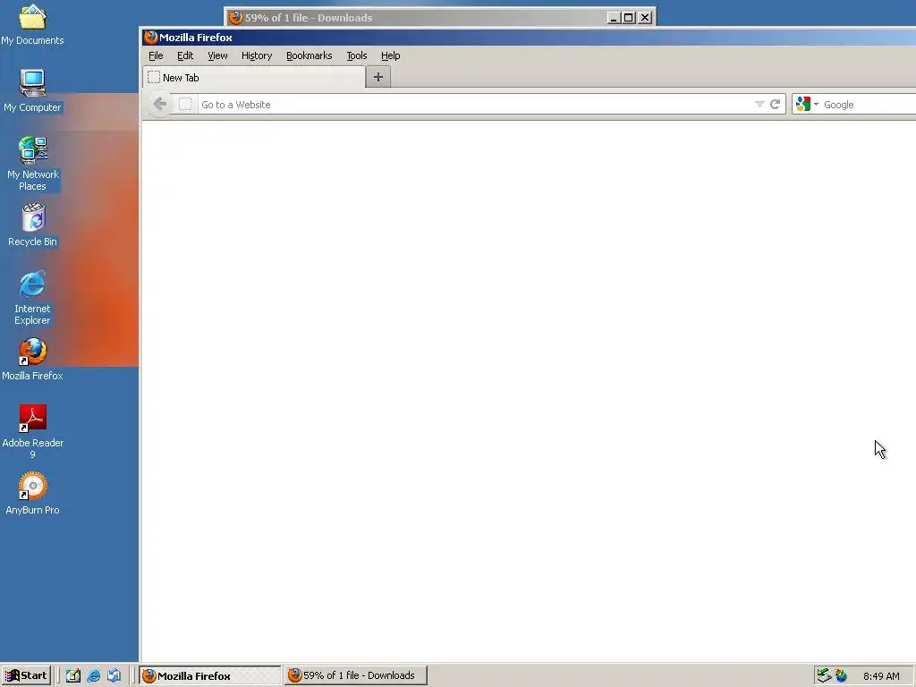Viewport: 916px width, 687px height.
Task: Click the Firefox icon in the title bar
Action: click(x=150, y=38)
